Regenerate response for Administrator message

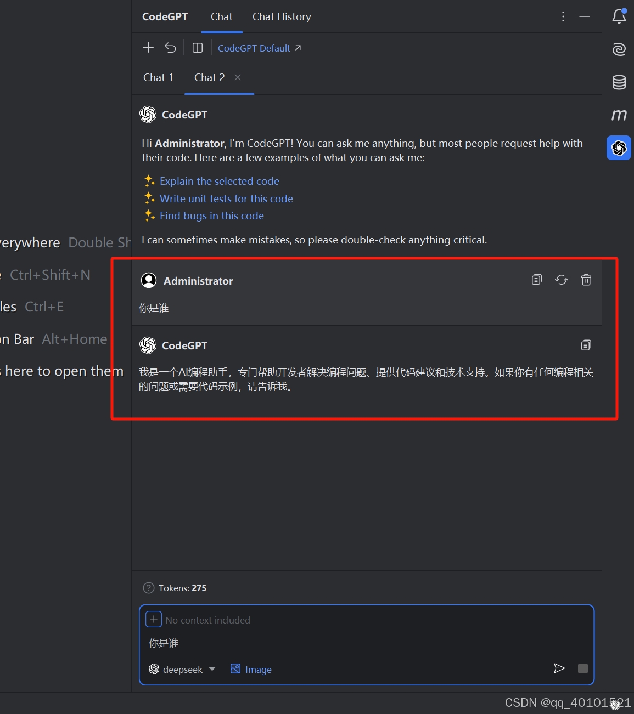[x=562, y=280]
